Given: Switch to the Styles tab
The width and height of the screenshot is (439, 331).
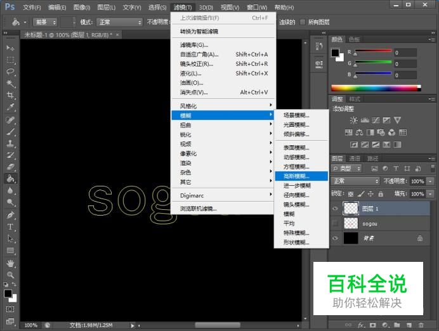Looking at the screenshot, I should pyautogui.click(x=355, y=99).
